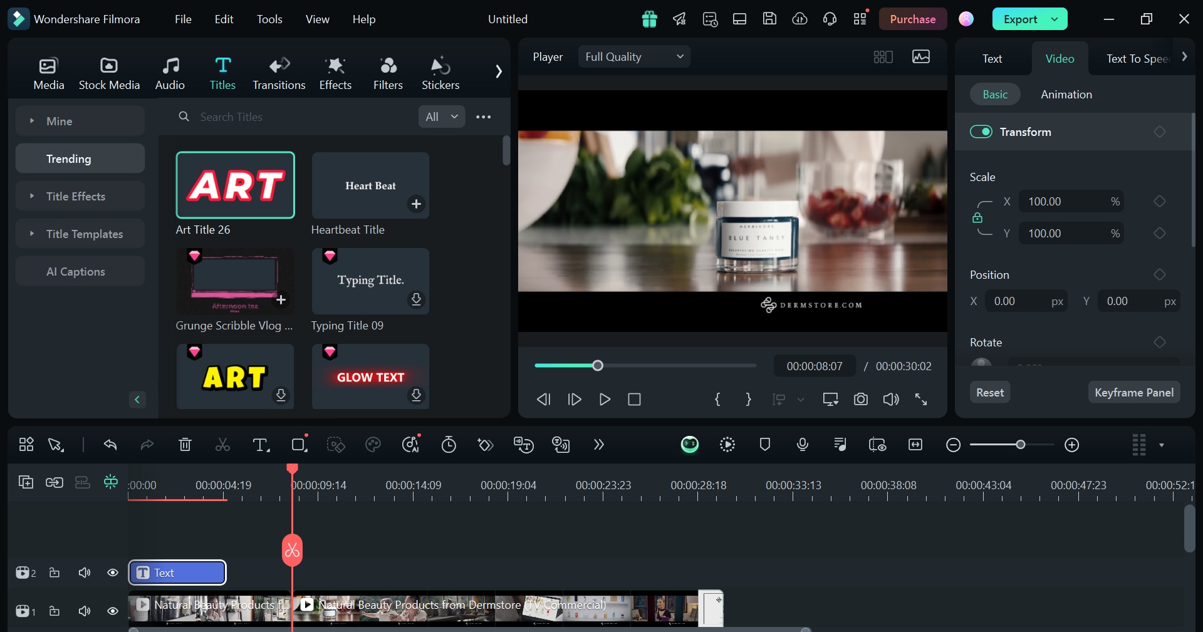Expand more timeline tools with double chevron

(599, 445)
